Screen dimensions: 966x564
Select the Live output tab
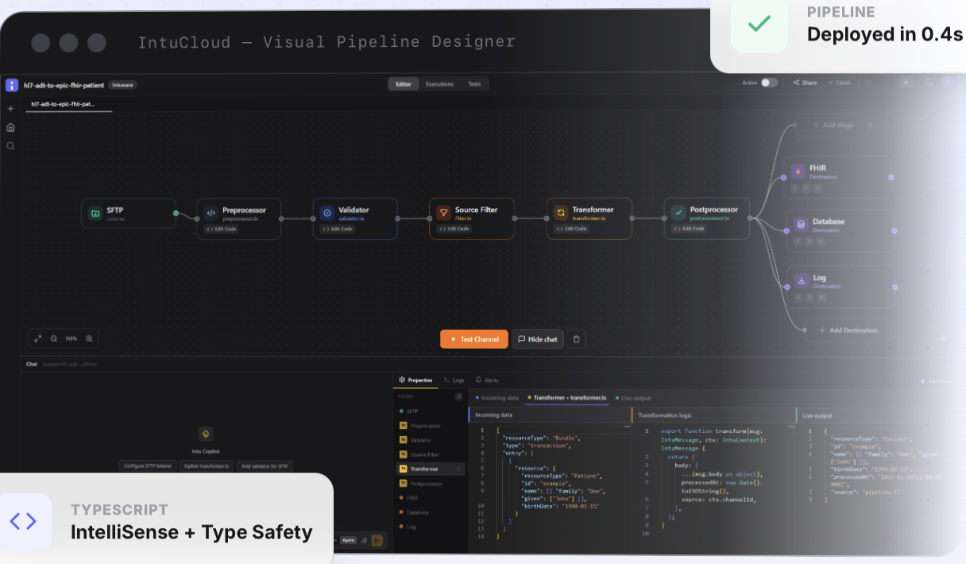[x=633, y=397]
